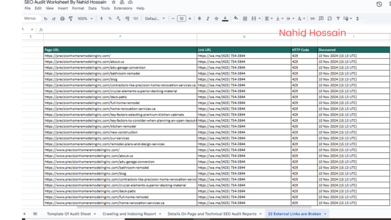
Task: Open the name box dropdown arrow
Action: (32, 30)
